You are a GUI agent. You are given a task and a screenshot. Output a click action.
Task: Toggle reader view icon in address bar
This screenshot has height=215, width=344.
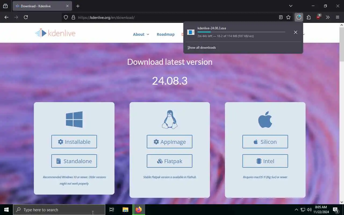tap(281, 17)
